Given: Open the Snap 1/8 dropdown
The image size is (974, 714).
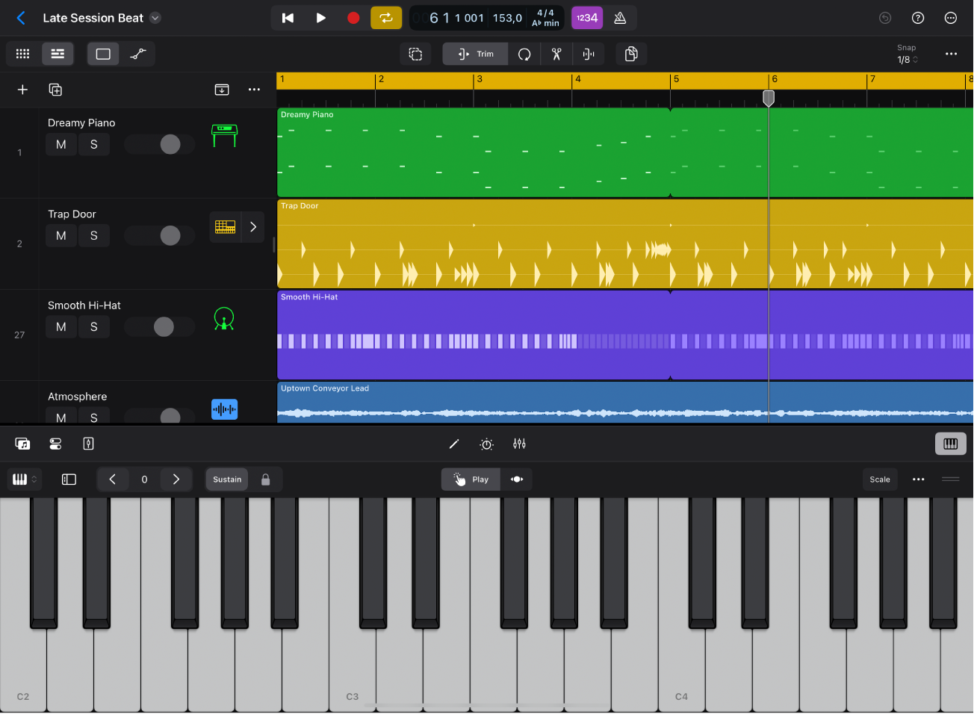Looking at the screenshot, I should (906, 60).
